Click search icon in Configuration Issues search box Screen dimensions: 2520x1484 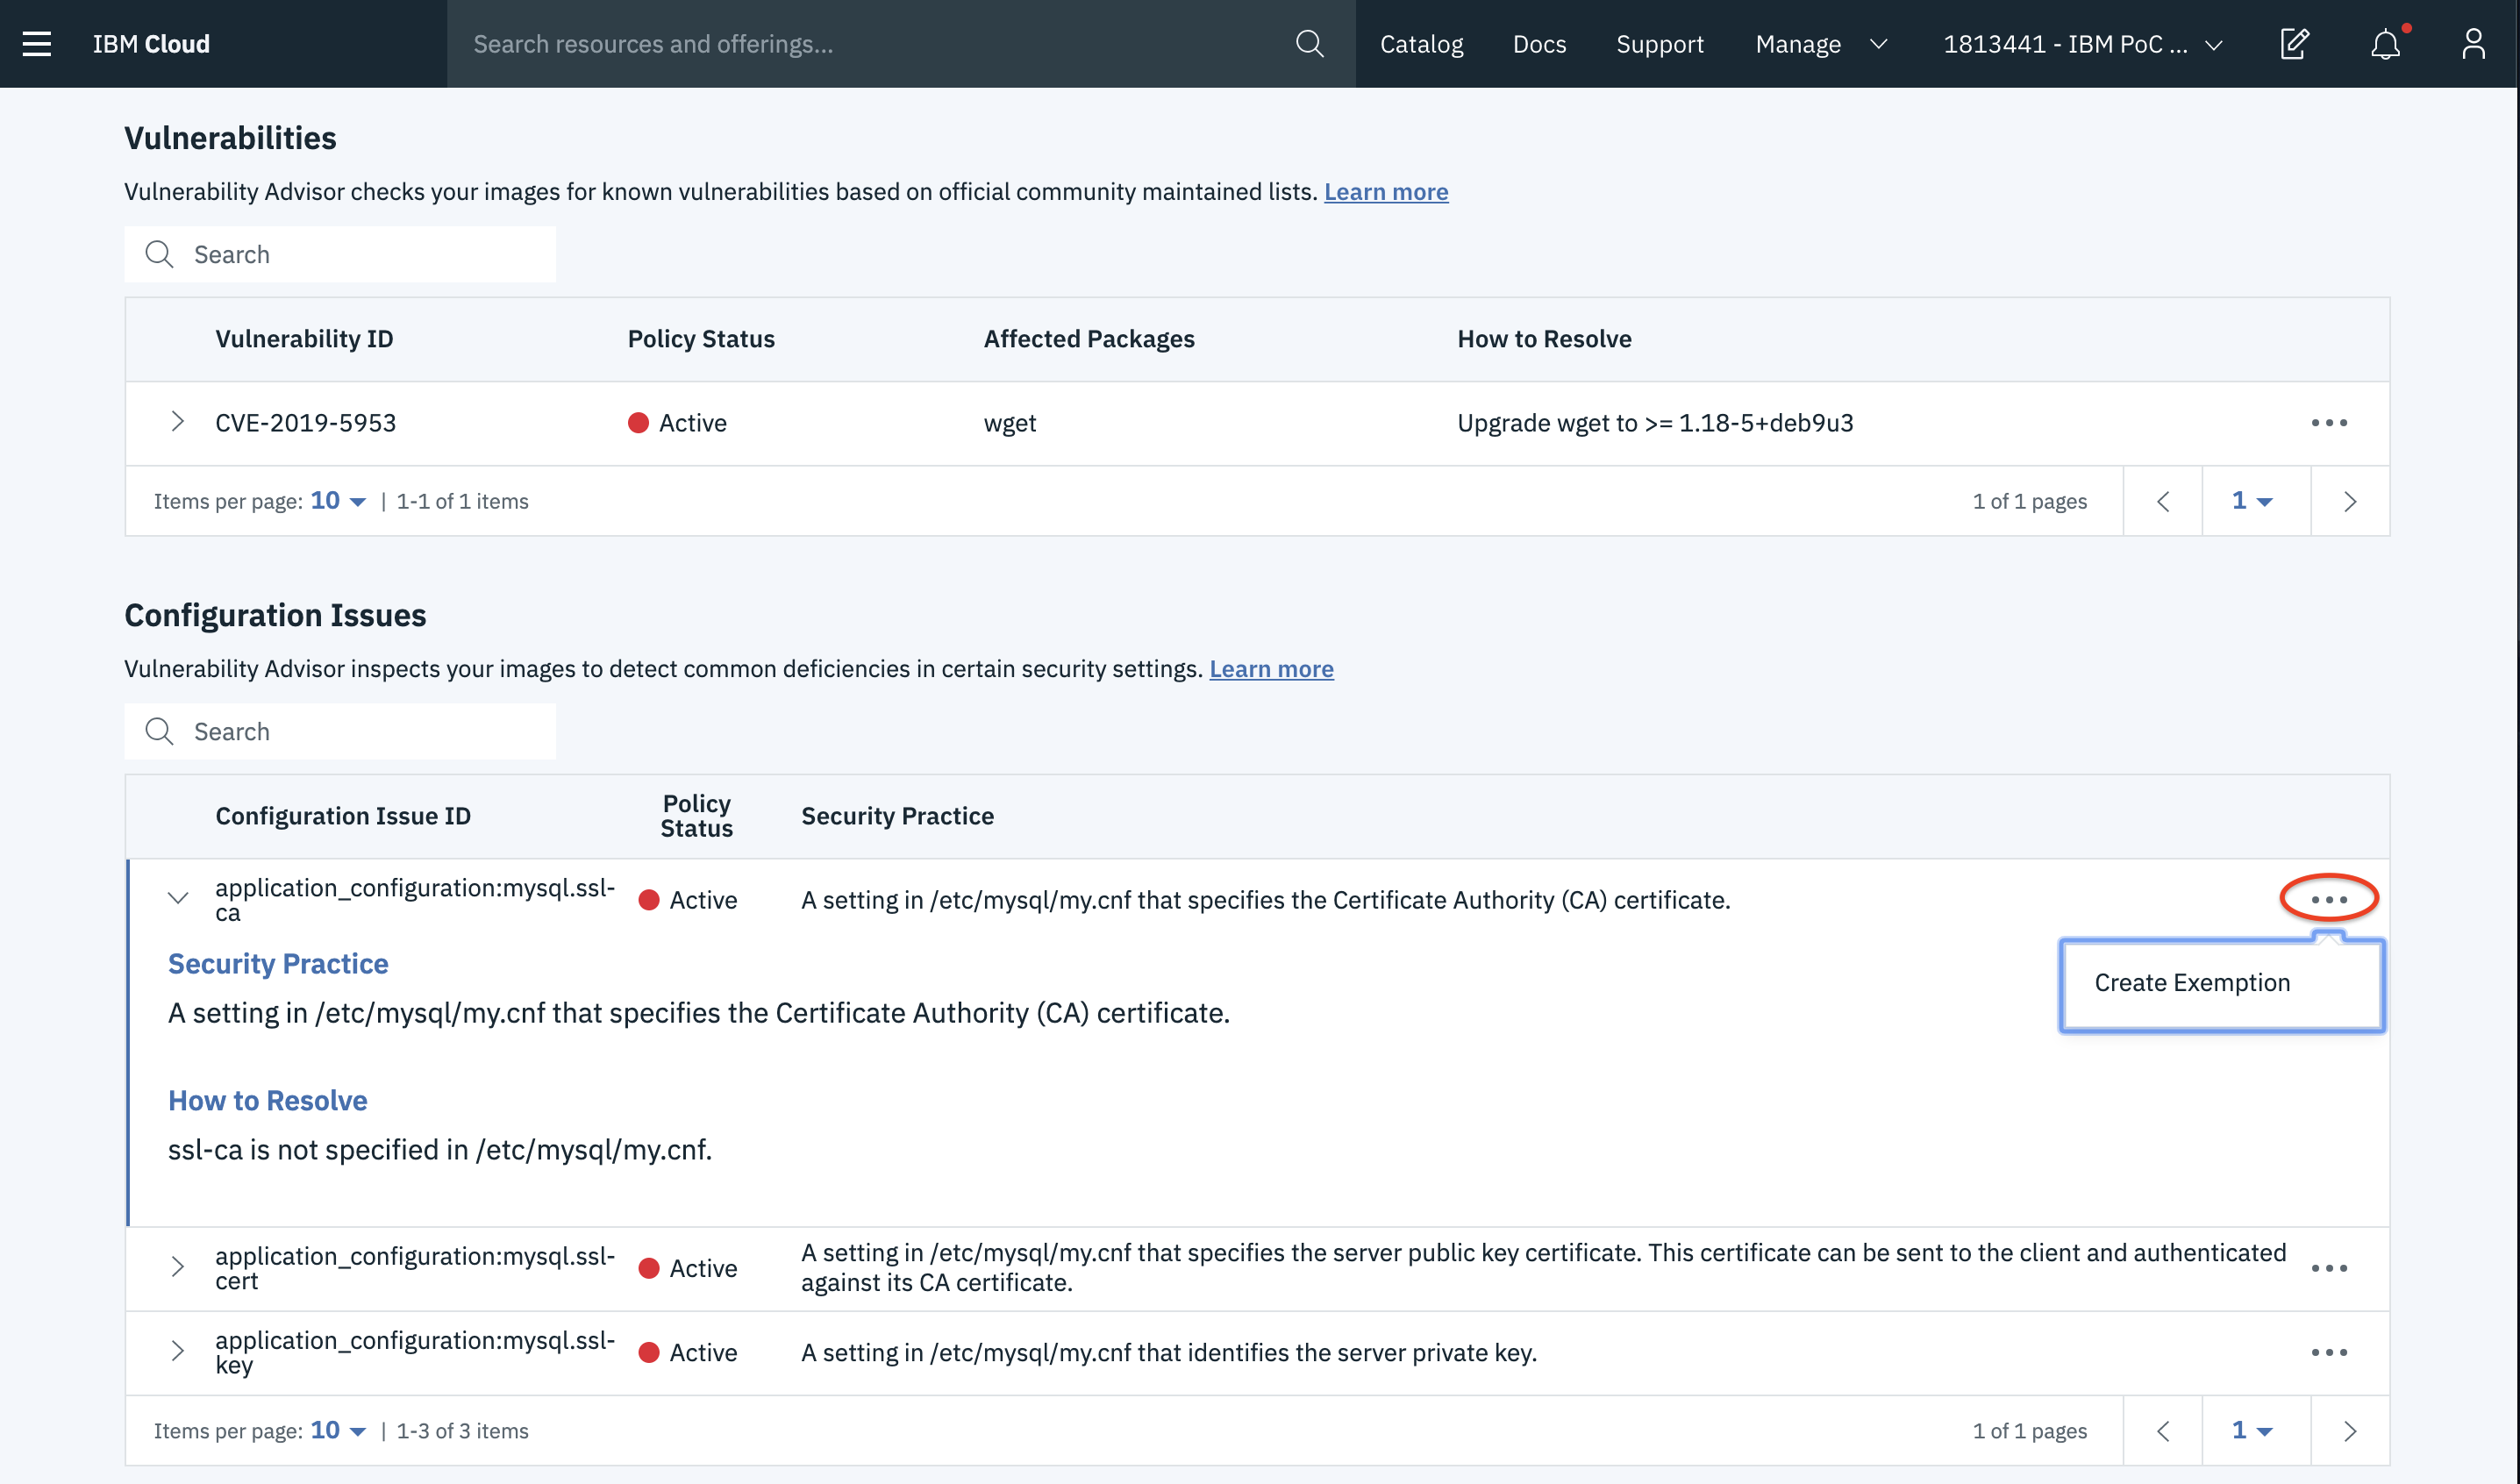160,731
